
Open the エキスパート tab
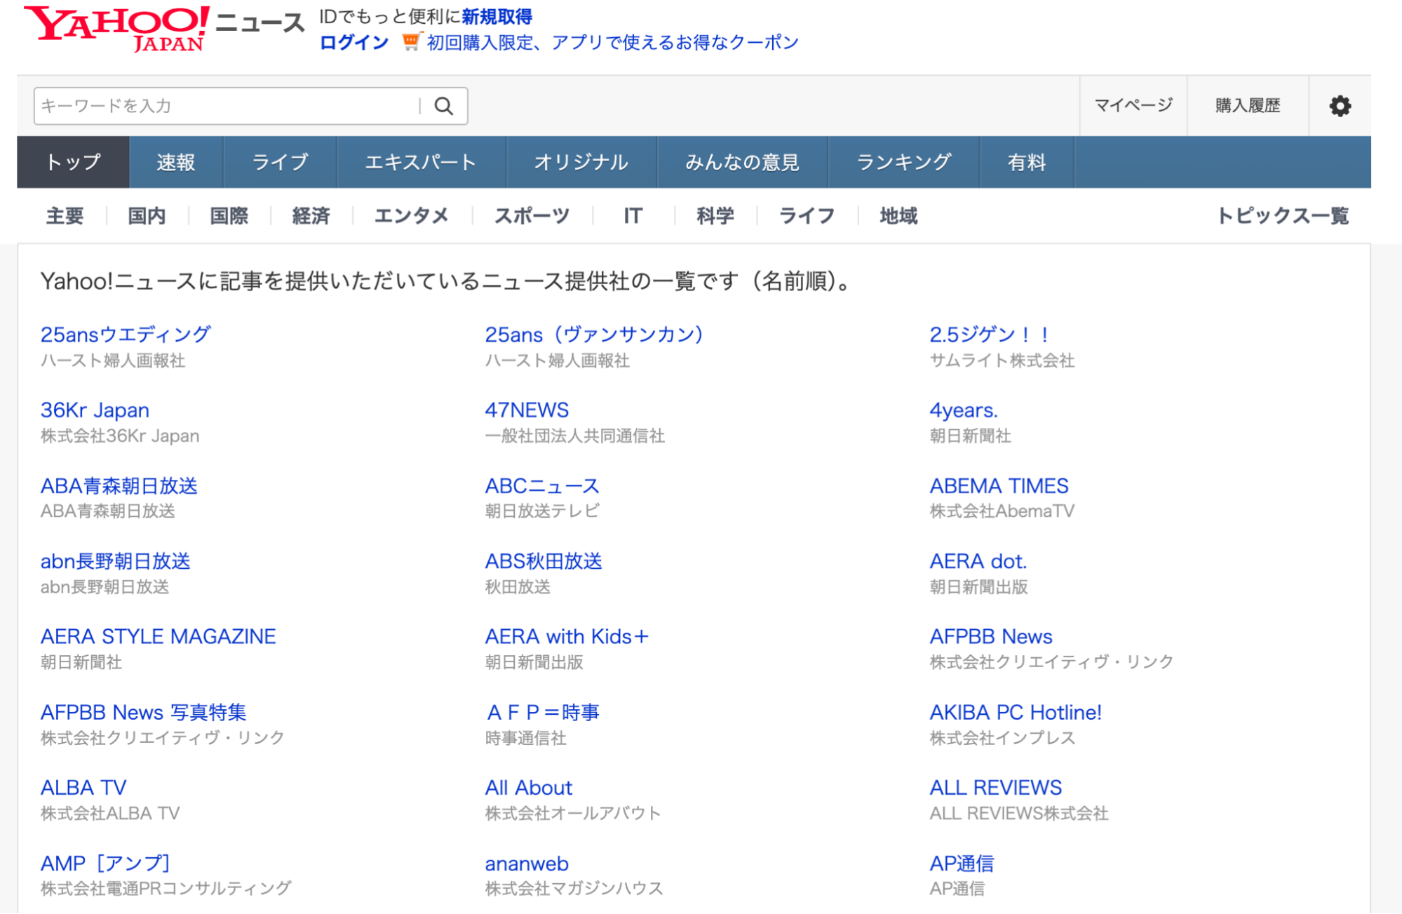[421, 162]
